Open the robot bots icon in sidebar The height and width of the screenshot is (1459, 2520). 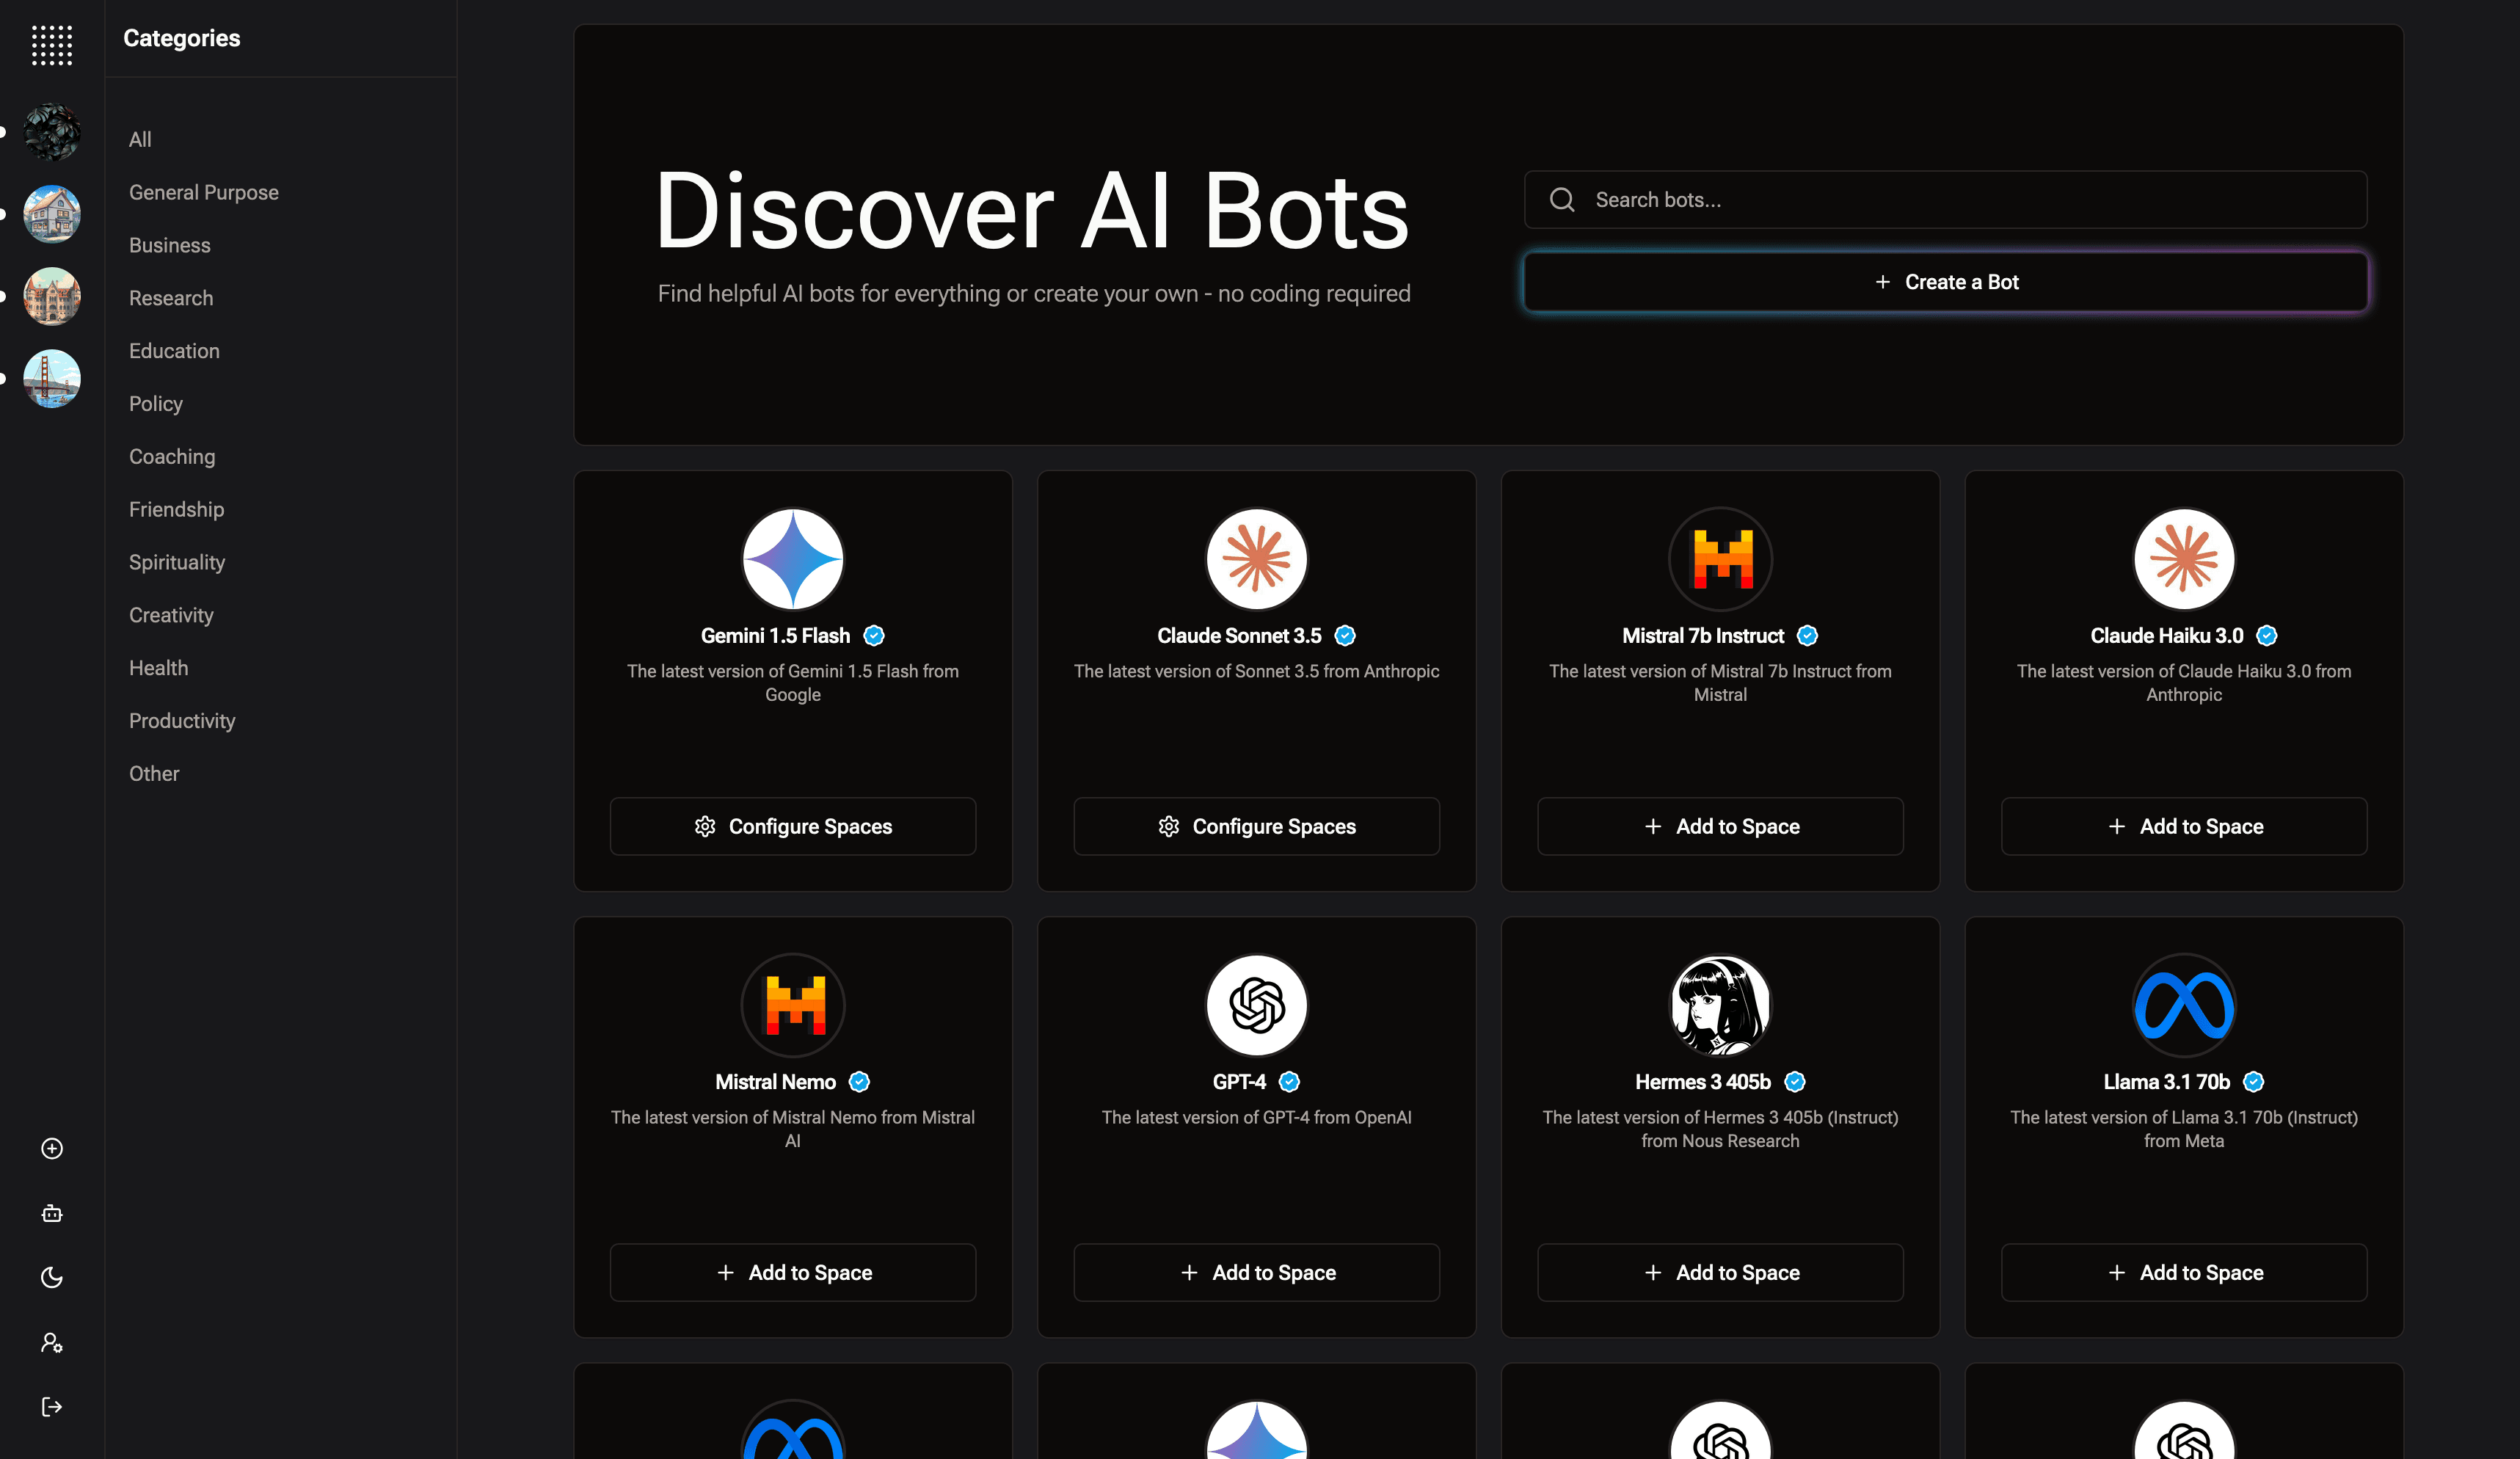tap(52, 1213)
